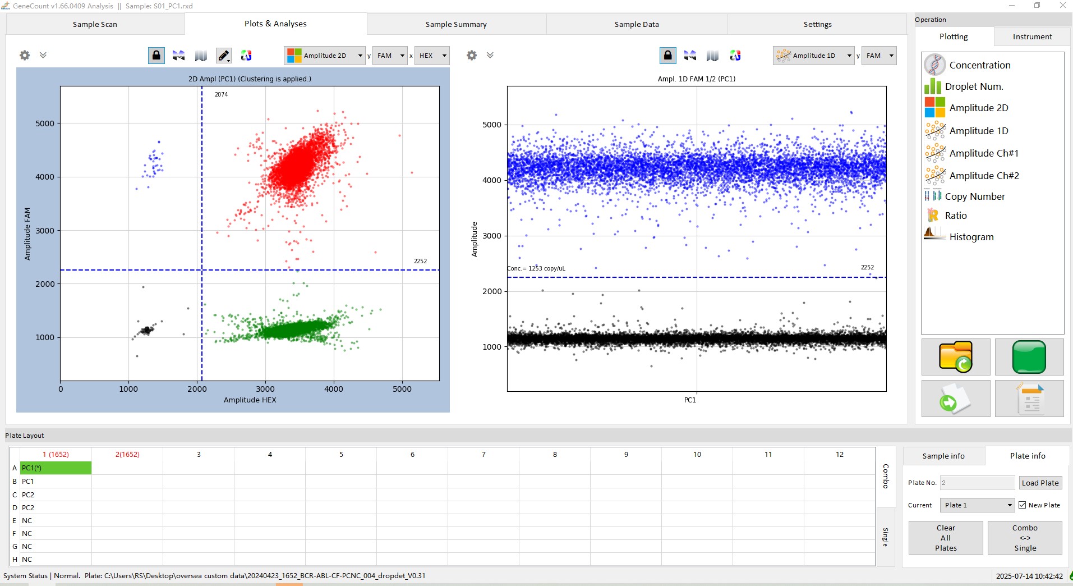Select the pencil edit tool on 2D plot
This screenshot has height=586, width=1073.
[224, 55]
